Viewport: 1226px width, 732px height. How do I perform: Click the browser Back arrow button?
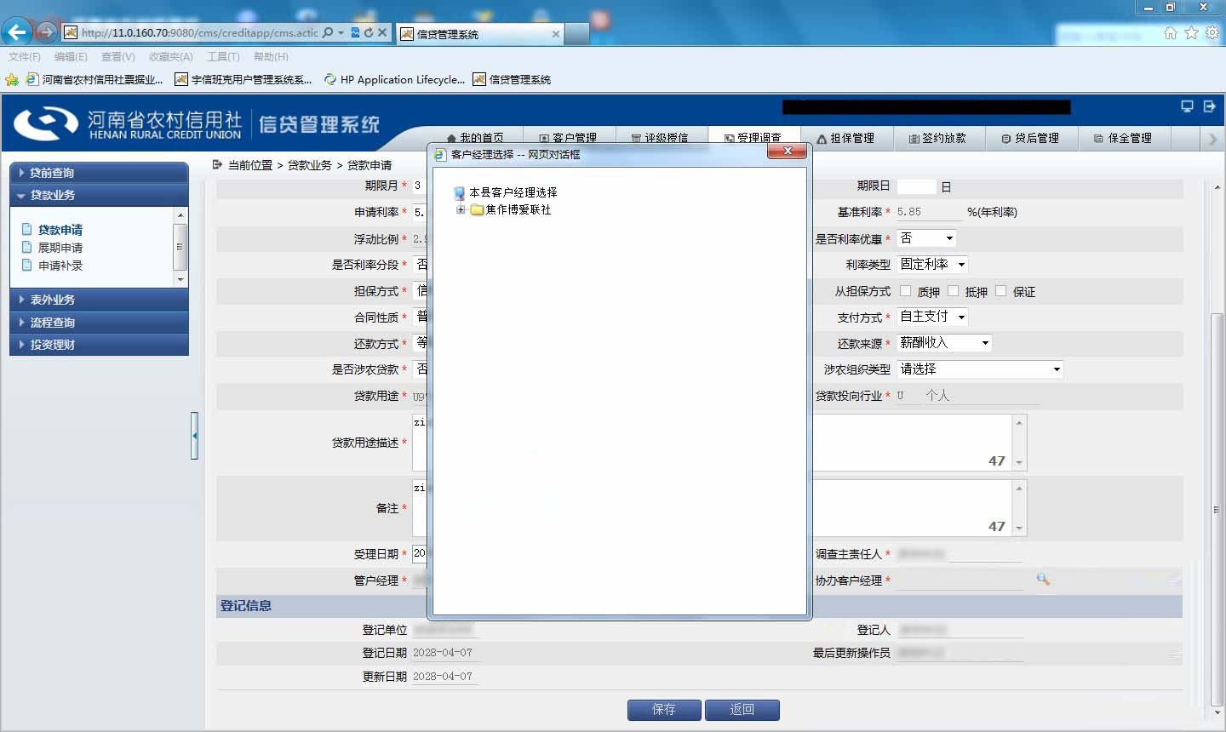tap(17, 32)
